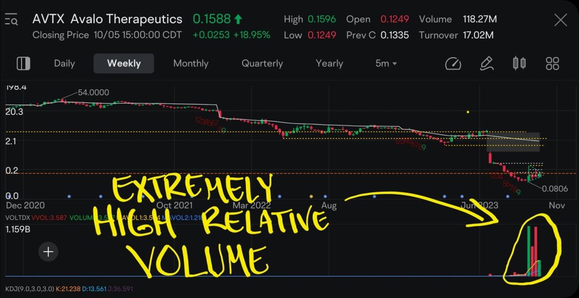Select the Yearly timeframe tab
The height and width of the screenshot is (298, 579).
329,63
